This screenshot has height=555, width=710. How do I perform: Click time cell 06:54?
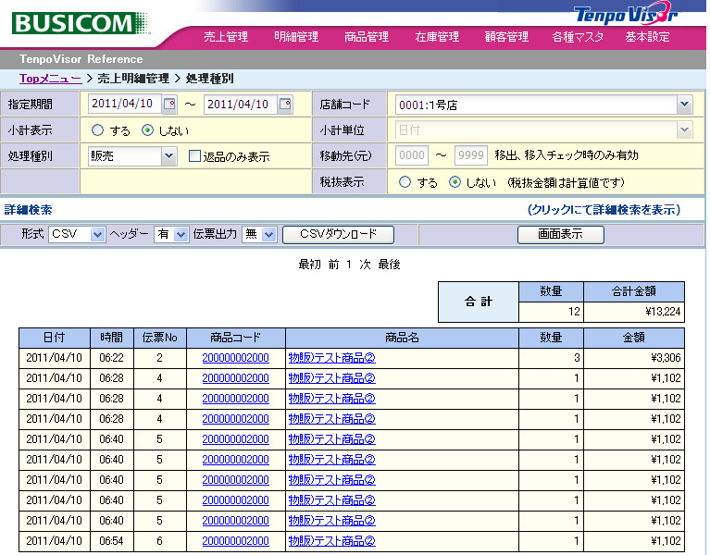point(112,541)
